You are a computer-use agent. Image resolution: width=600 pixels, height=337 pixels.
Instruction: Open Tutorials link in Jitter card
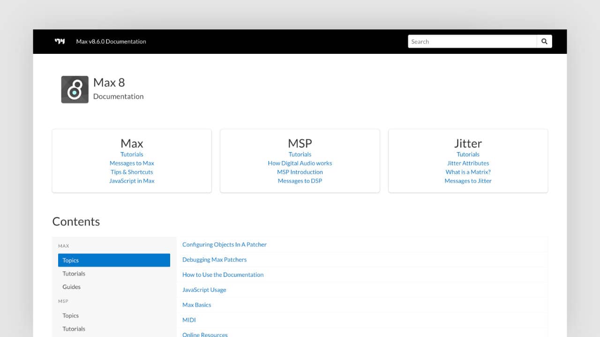468,154
